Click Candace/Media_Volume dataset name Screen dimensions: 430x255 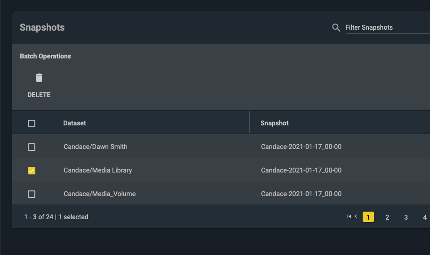coord(99,194)
